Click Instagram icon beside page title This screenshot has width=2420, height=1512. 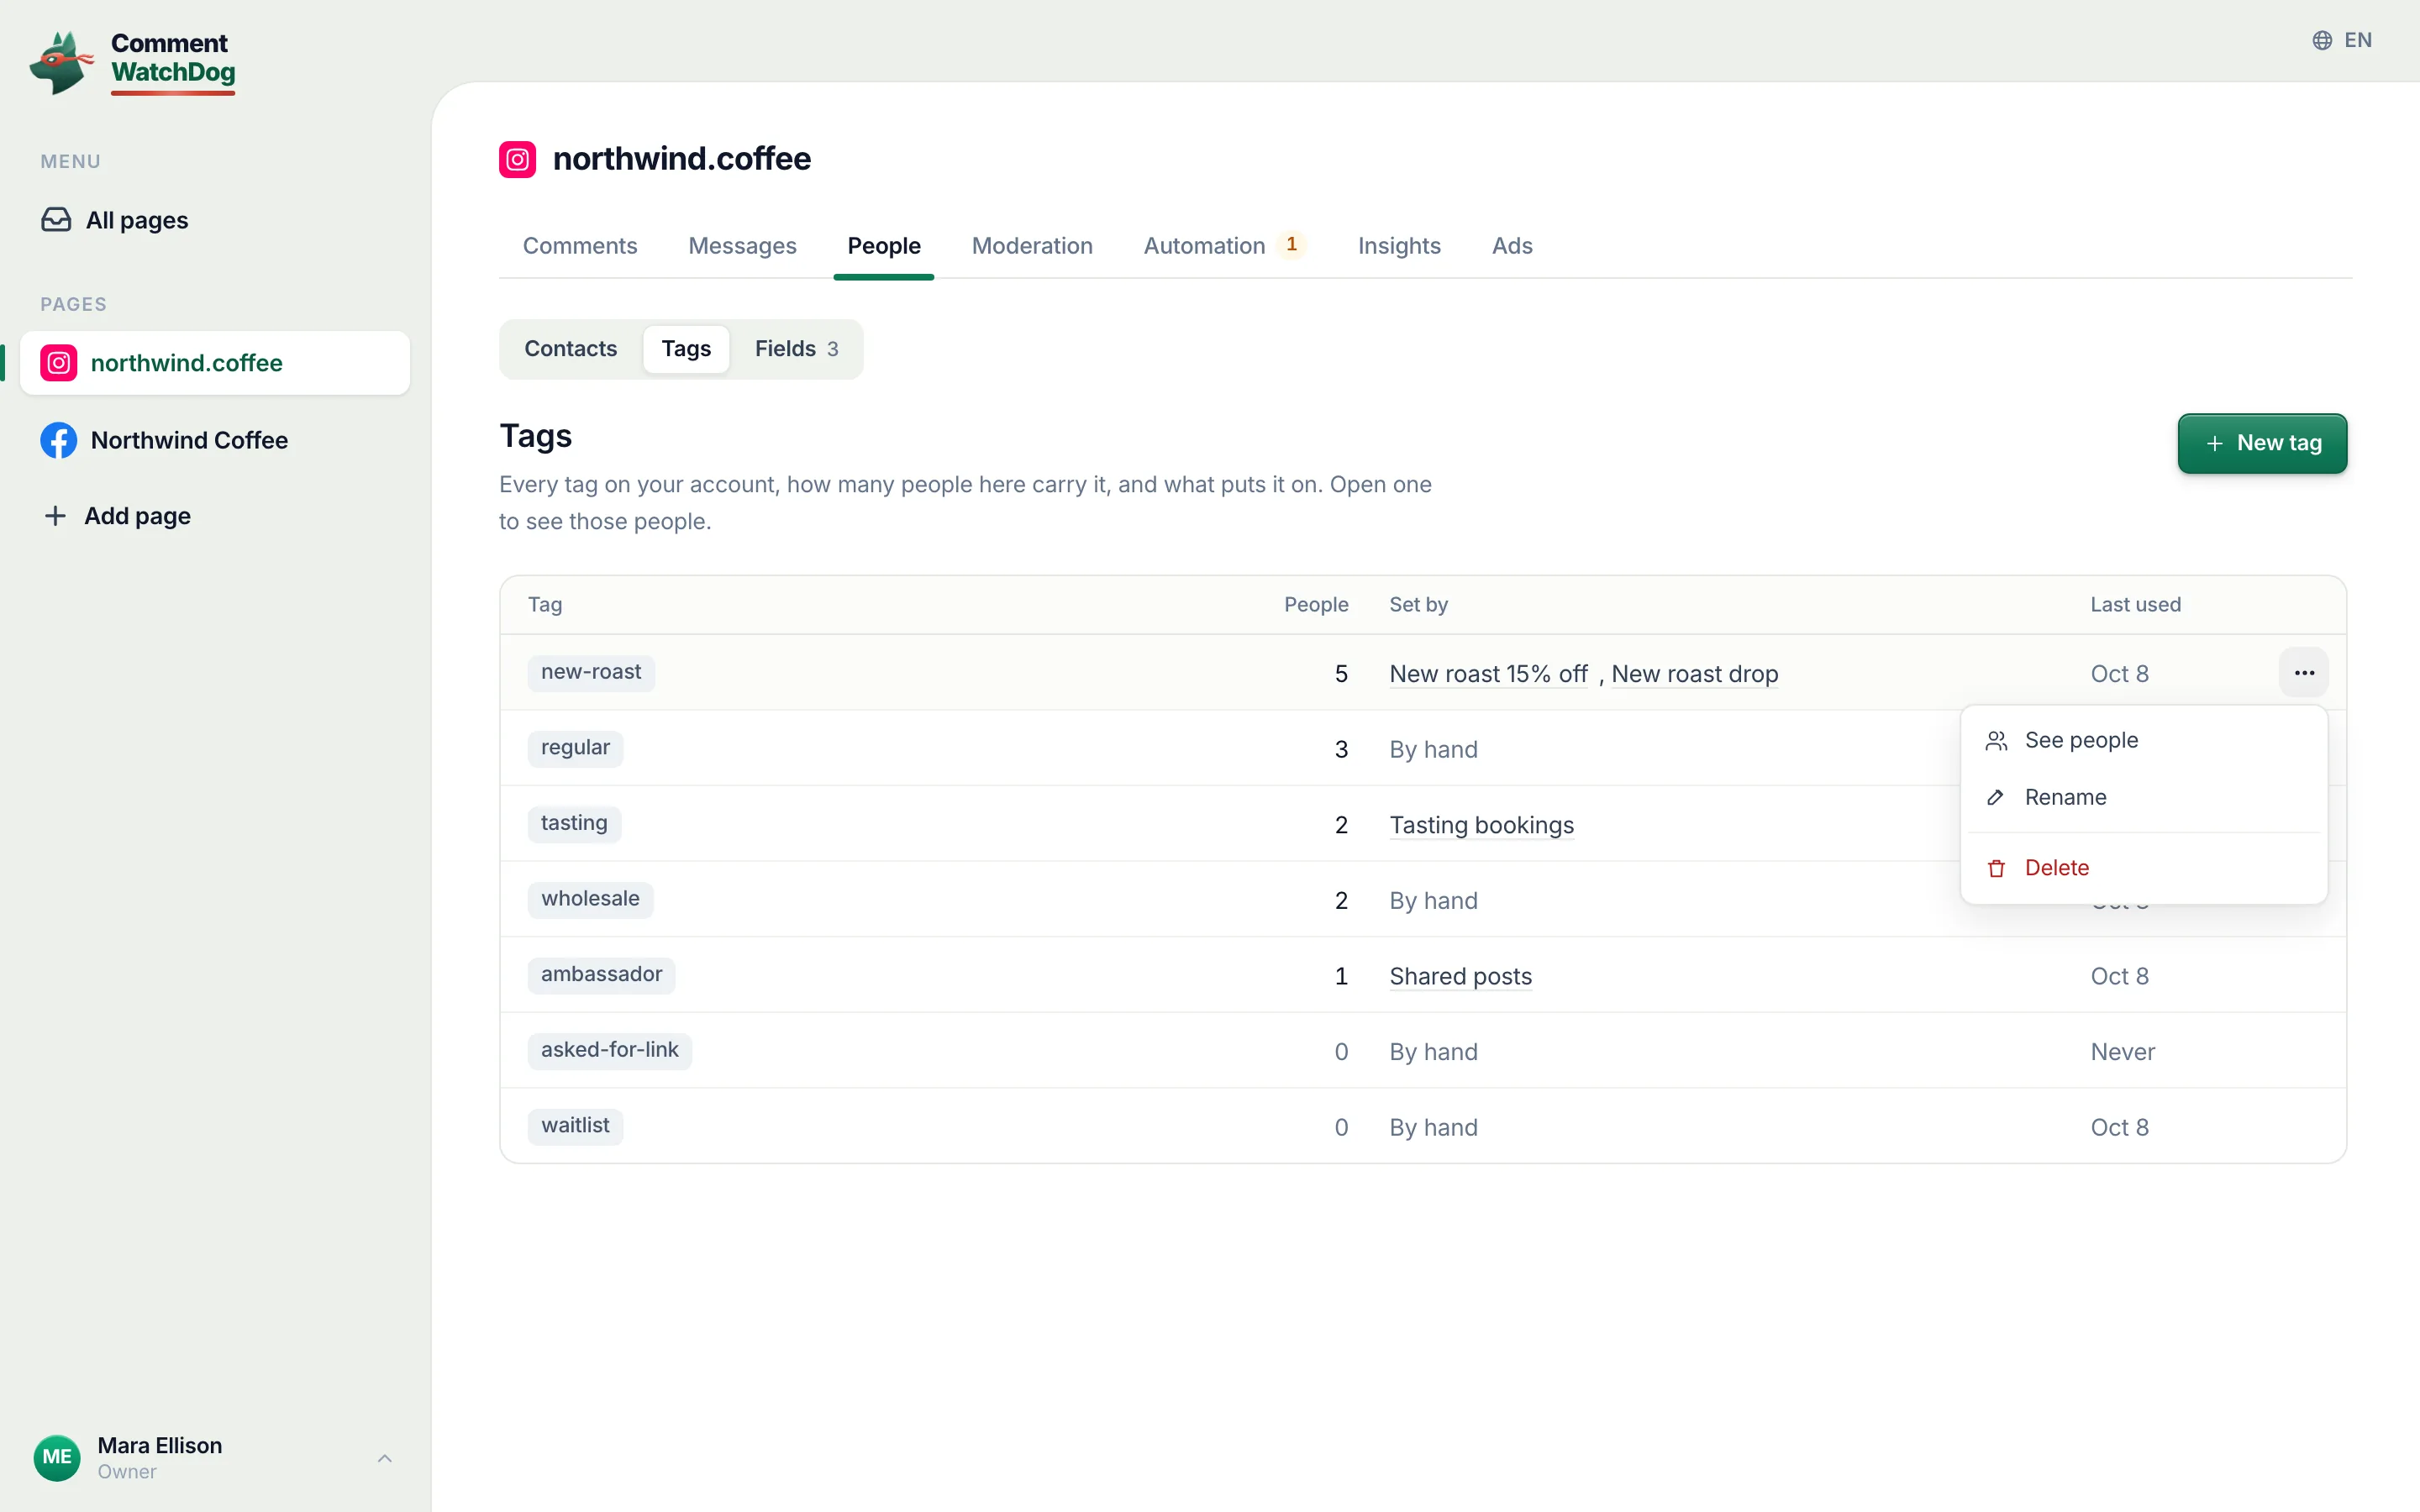[517, 159]
